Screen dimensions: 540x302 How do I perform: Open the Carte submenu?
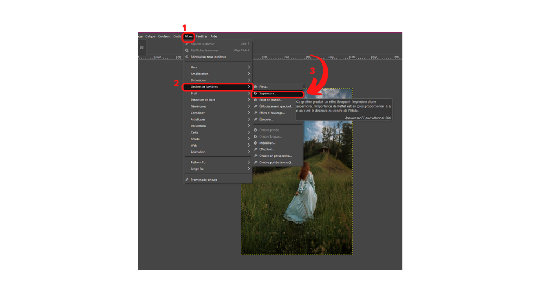click(218, 133)
